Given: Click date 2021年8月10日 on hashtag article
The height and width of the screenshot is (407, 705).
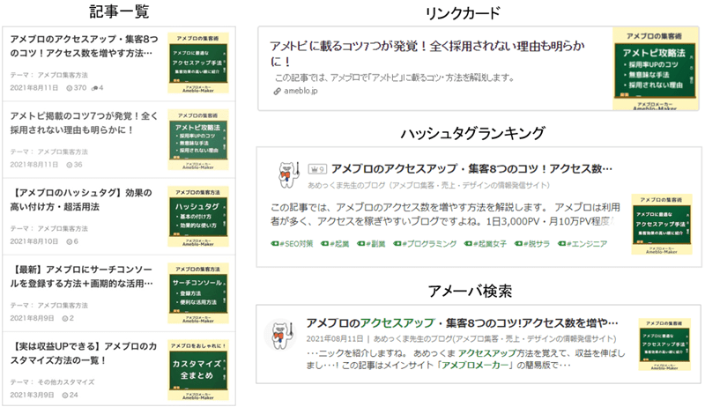Looking at the screenshot, I should [x=34, y=241].
